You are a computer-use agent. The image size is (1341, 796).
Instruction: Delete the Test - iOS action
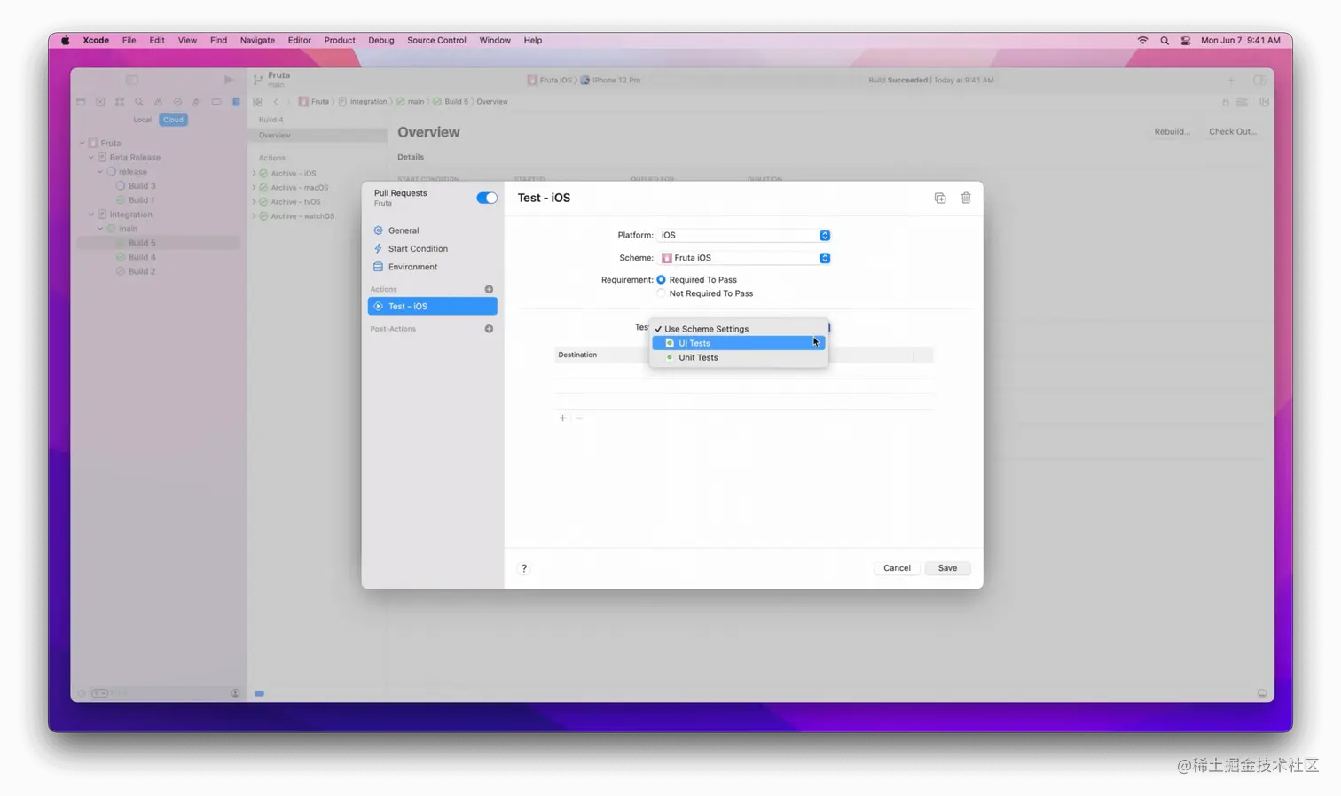[x=966, y=198]
